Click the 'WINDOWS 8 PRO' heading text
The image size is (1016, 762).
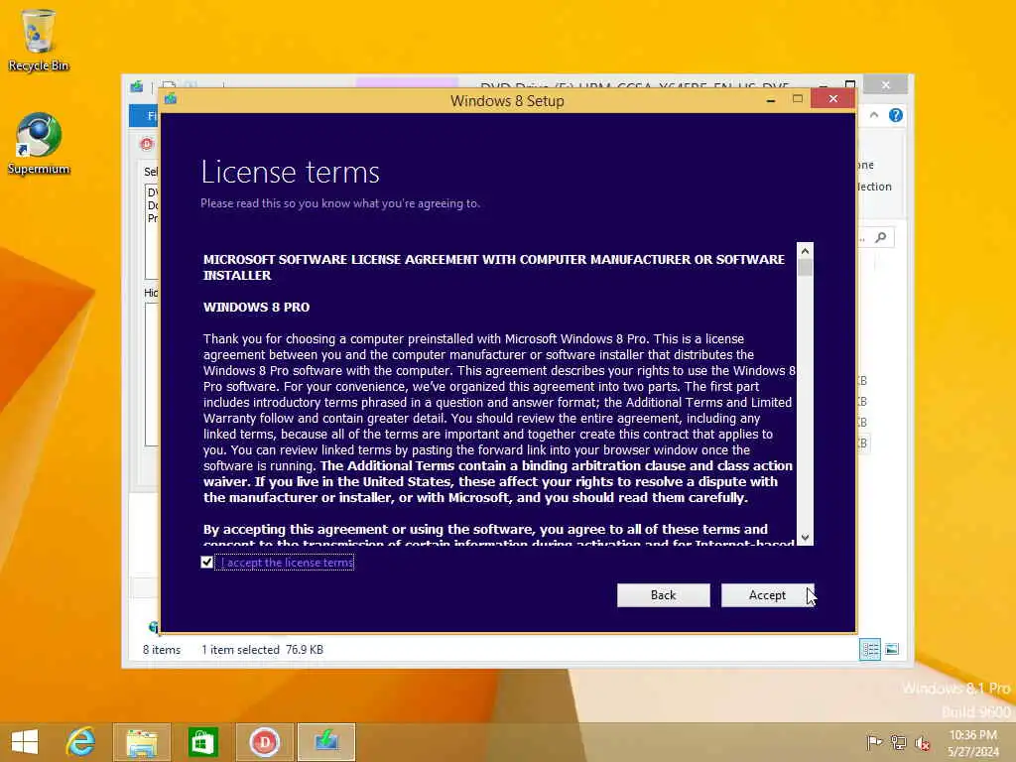pos(257,308)
